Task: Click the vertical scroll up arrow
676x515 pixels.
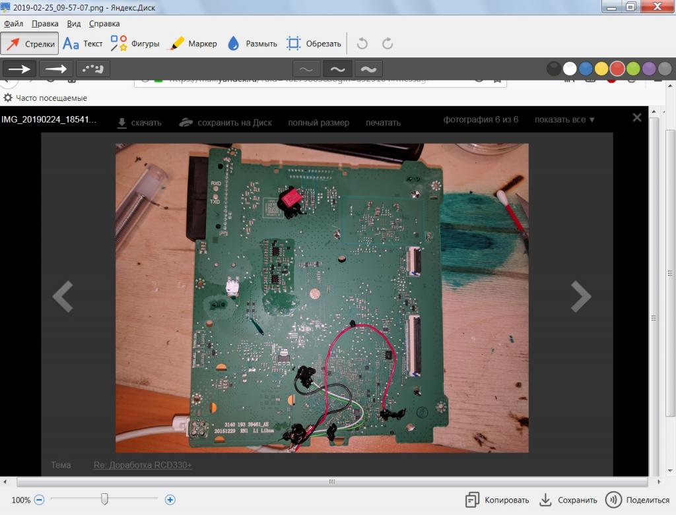Action: click(671, 86)
